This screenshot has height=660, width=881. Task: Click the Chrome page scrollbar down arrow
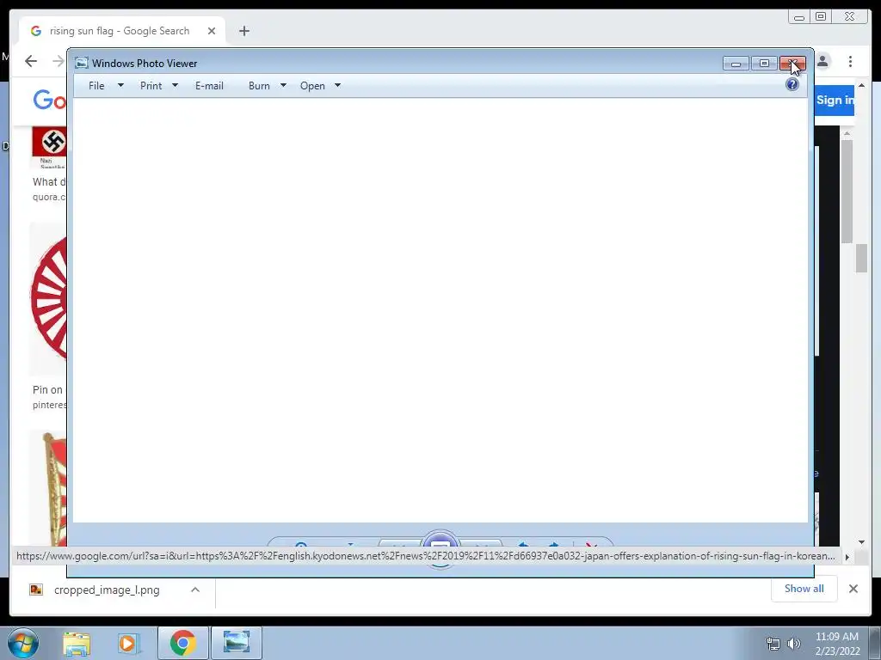861,543
